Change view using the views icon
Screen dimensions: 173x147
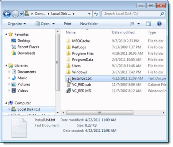[x=132, y=24]
